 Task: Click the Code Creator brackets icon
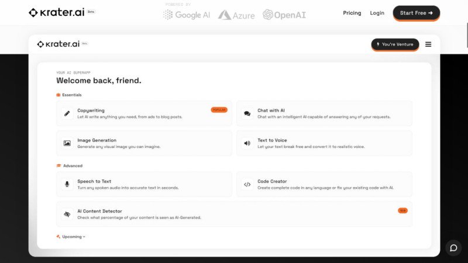tap(247, 184)
